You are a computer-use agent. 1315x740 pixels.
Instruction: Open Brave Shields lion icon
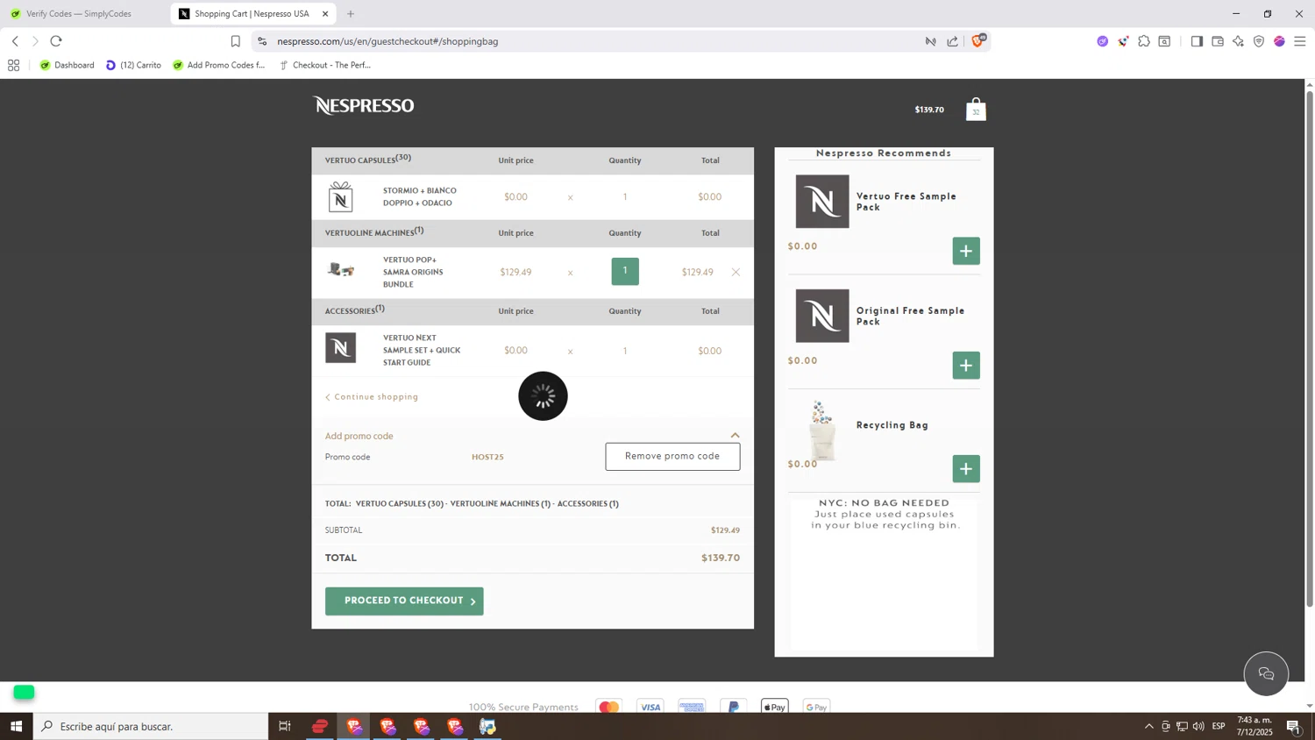point(977,40)
